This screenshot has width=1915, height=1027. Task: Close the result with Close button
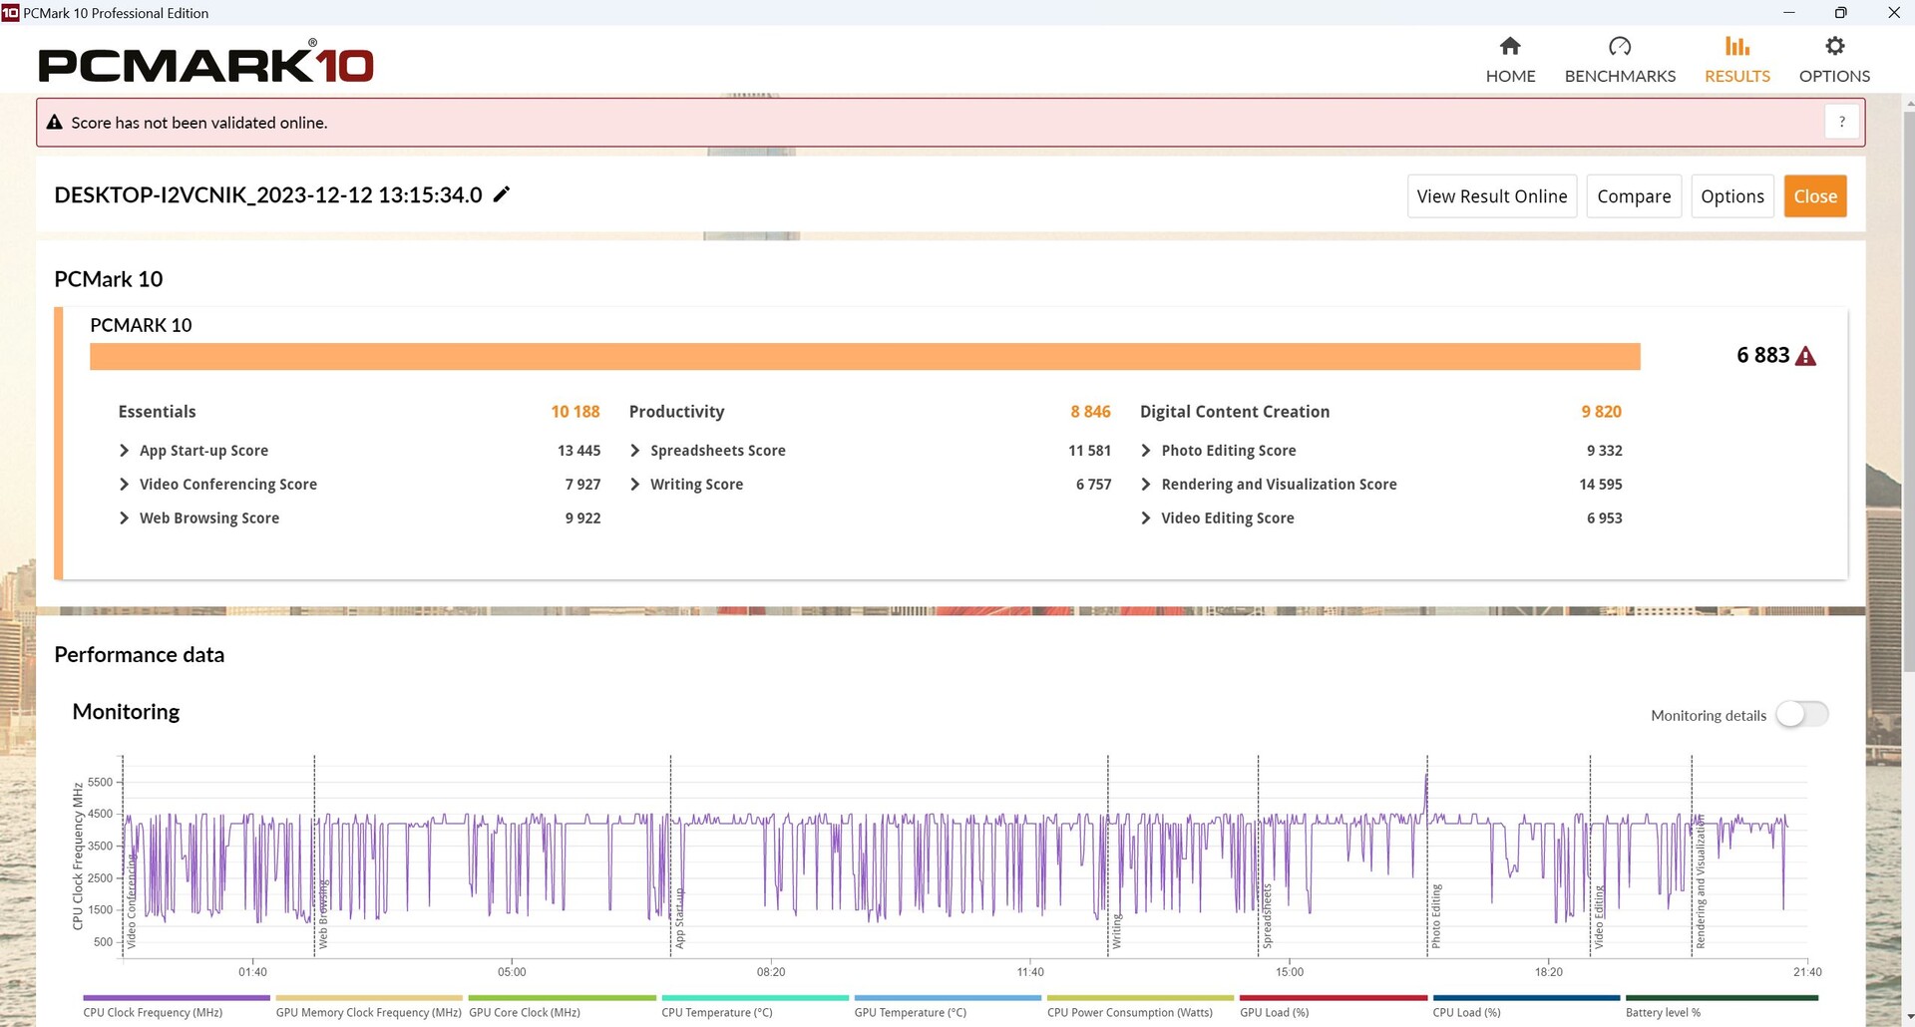click(x=1815, y=196)
